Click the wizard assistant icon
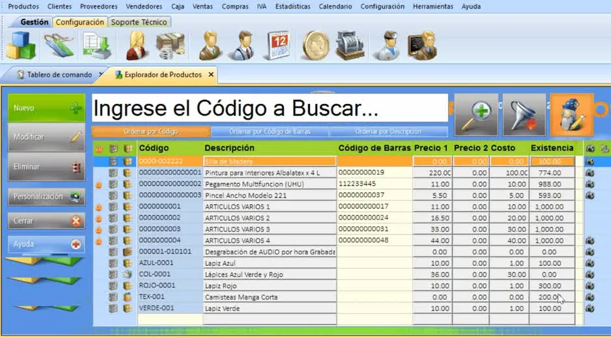Screen dimensions: 611x338 tap(572, 115)
